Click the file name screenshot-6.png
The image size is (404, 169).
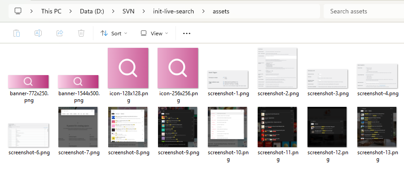point(29,152)
